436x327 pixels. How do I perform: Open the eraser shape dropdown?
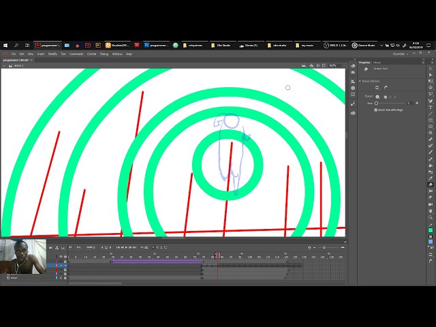(377, 97)
